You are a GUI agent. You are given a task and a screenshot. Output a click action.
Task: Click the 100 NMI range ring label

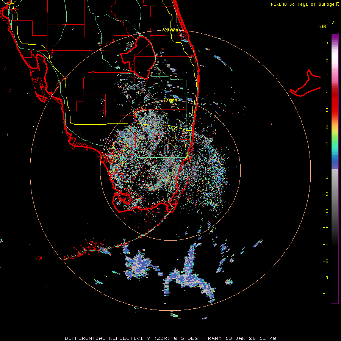point(170,30)
